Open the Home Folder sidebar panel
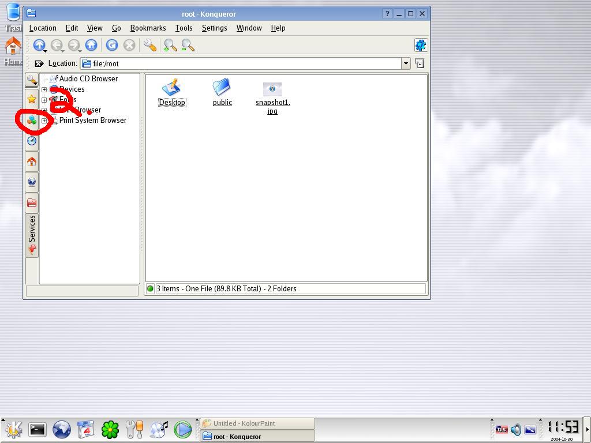The image size is (591, 443). click(32, 162)
